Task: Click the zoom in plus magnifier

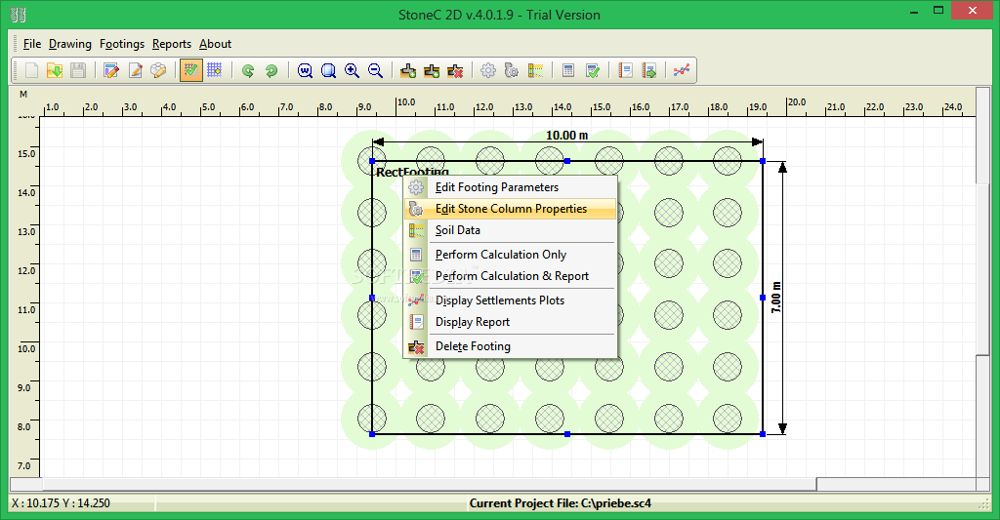Action: (352, 70)
